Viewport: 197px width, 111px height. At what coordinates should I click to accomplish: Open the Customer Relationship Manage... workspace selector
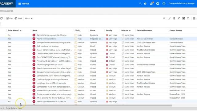point(182,3)
